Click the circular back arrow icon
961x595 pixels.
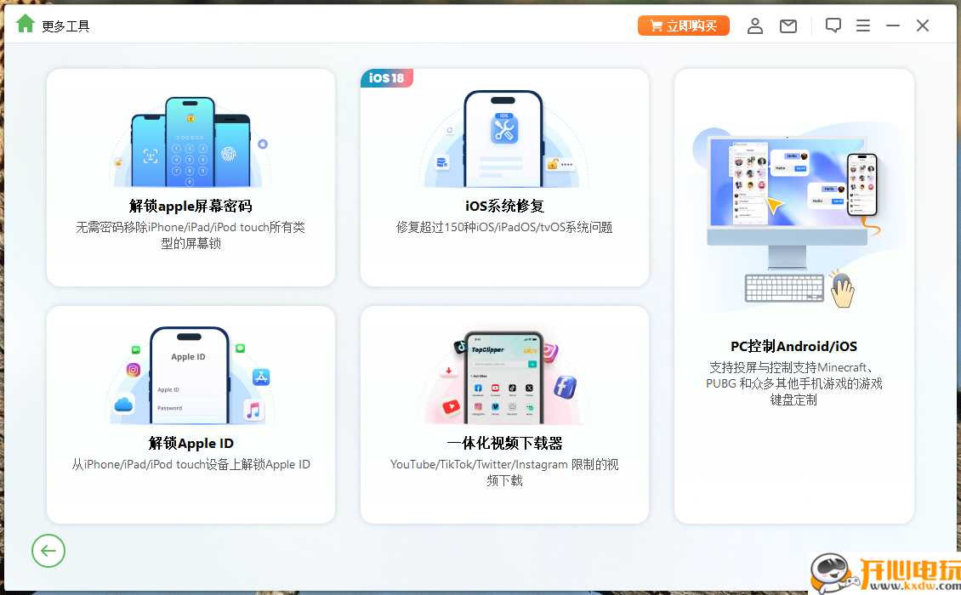(48, 551)
